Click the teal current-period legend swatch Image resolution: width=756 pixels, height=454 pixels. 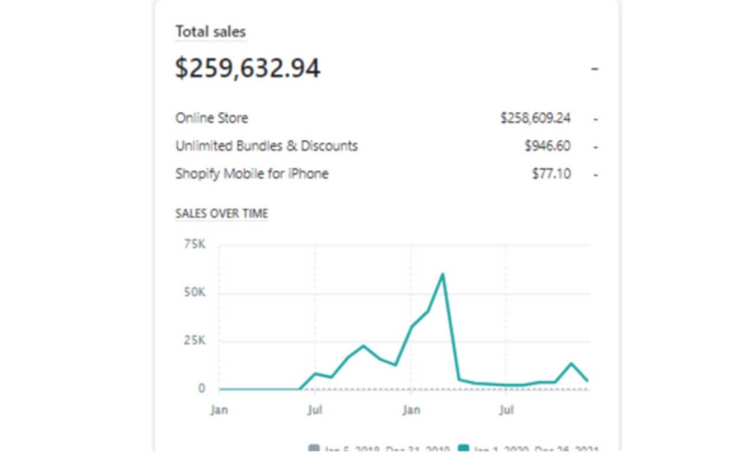click(464, 449)
